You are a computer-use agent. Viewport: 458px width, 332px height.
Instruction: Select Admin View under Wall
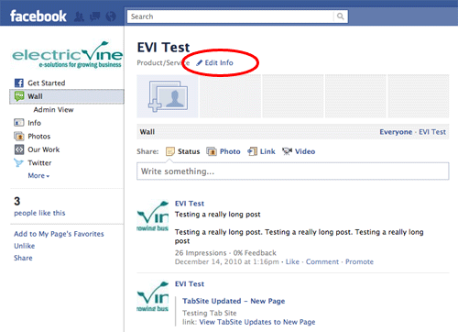(53, 110)
